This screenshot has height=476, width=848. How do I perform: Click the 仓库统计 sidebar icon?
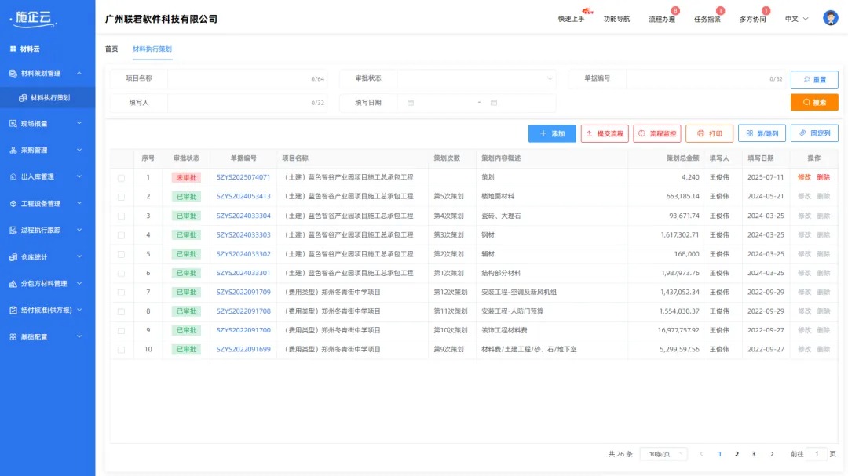point(13,256)
